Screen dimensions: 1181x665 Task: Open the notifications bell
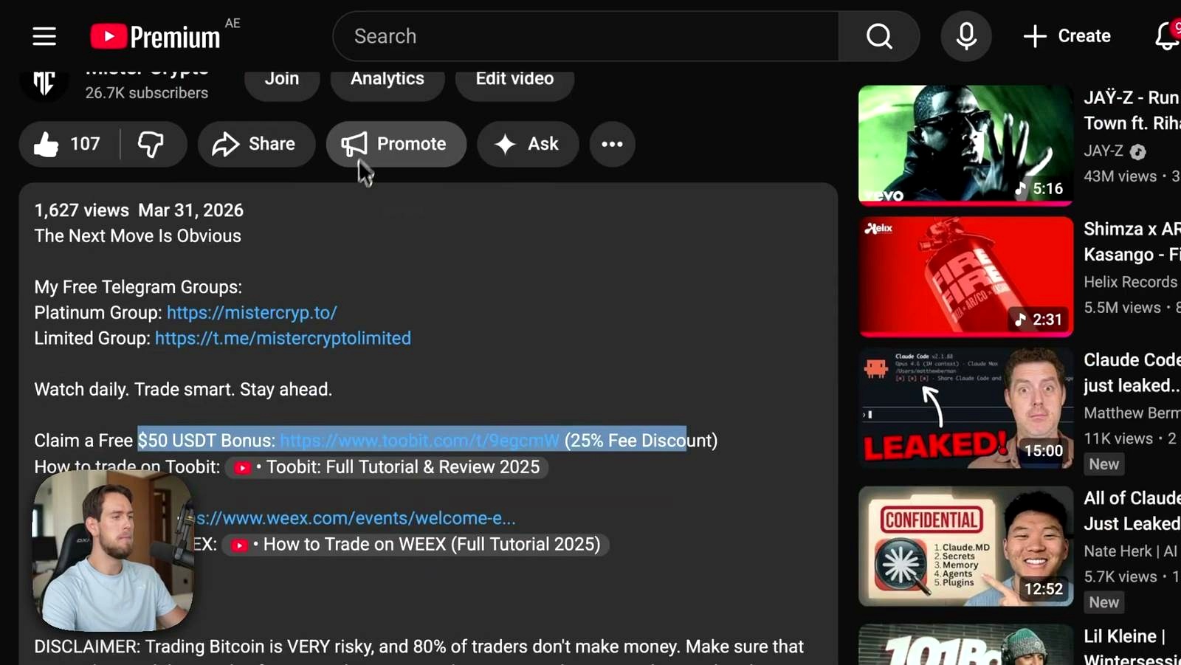click(1167, 36)
